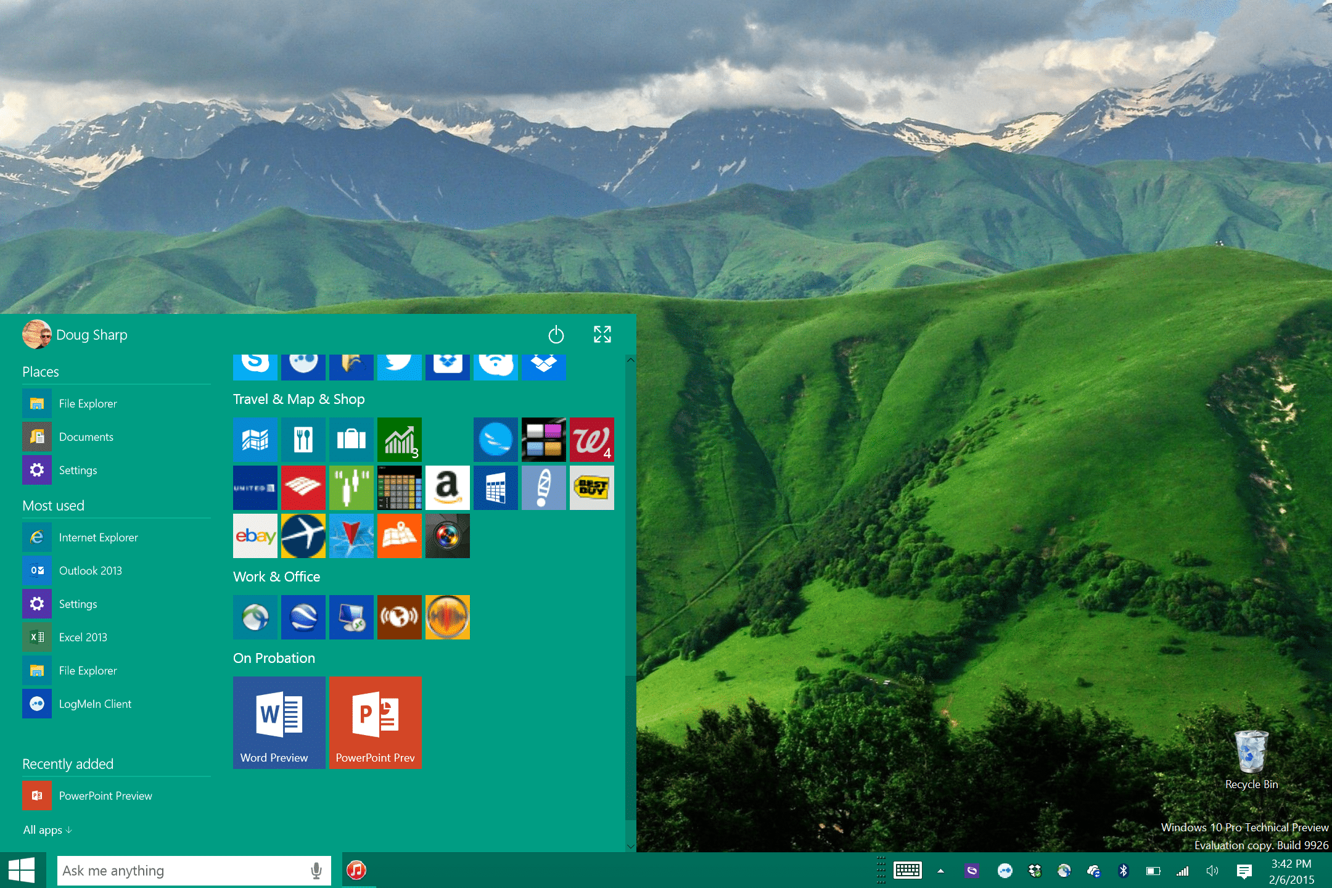Open network signal tray icon
The image size is (1332, 888).
click(x=1182, y=871)
